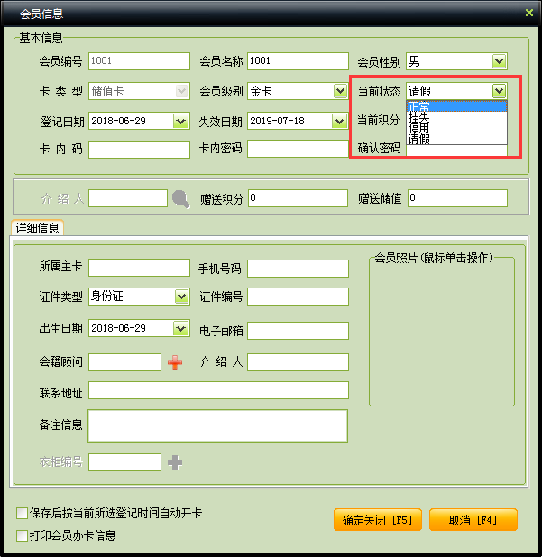Viewport: 542px width, 557px height.
Task: Enable 保存后按当前所选登记时间自动开卡 checkbox
Action: 22,514
